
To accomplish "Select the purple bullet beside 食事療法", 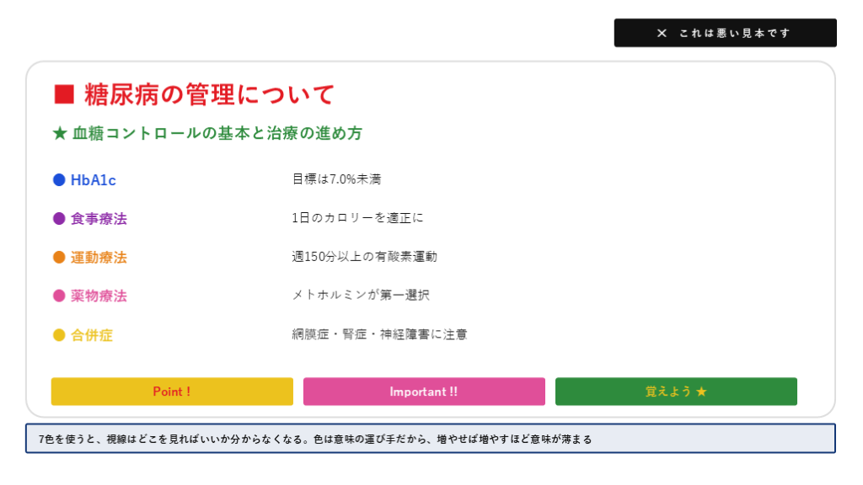I will point(59,219).
